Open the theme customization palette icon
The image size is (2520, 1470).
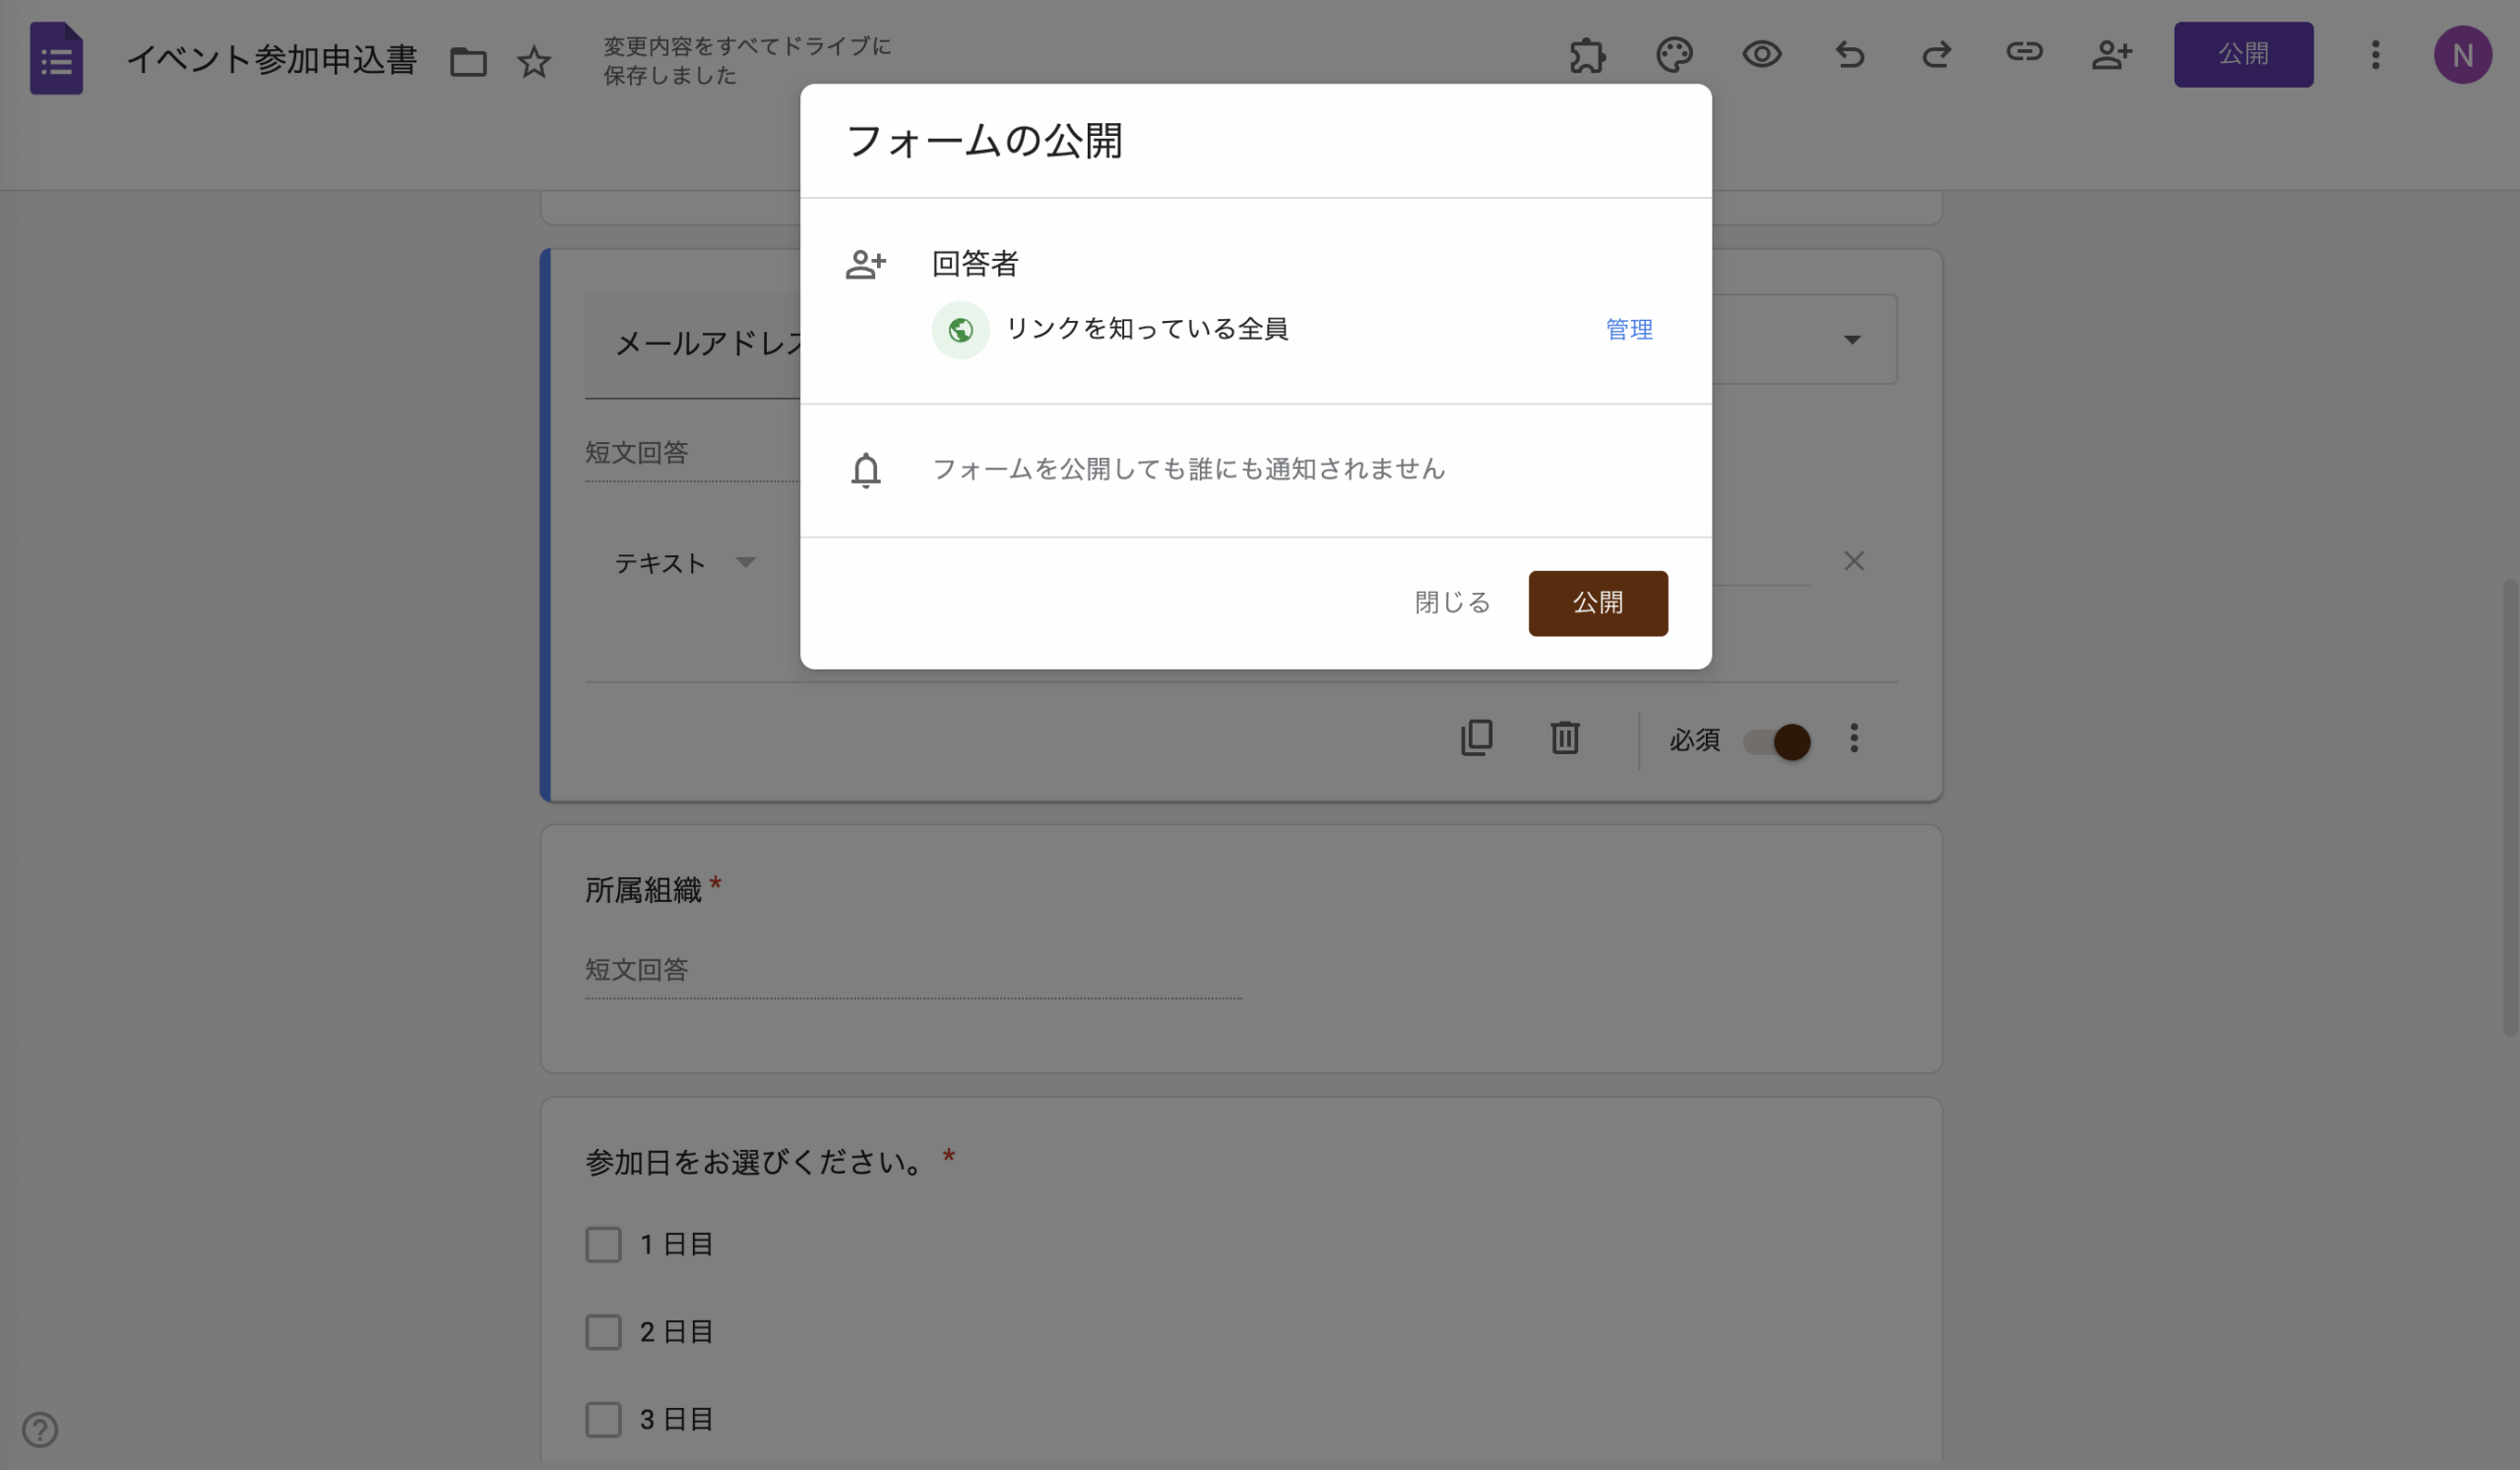click(1674, 54)
